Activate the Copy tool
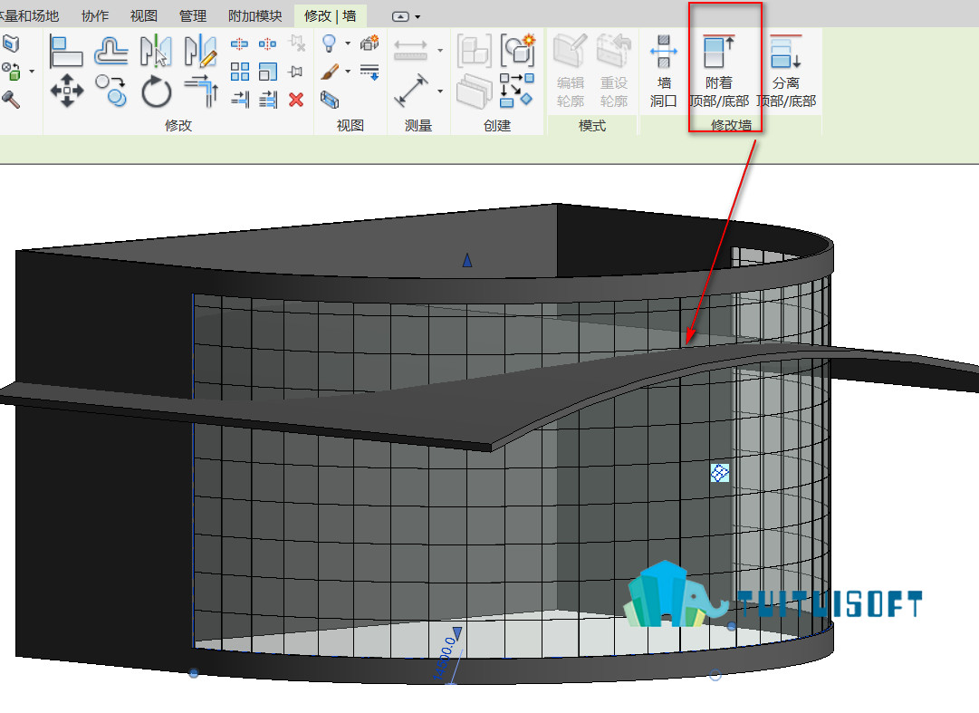The image size is (979, 713). [111, 91]
